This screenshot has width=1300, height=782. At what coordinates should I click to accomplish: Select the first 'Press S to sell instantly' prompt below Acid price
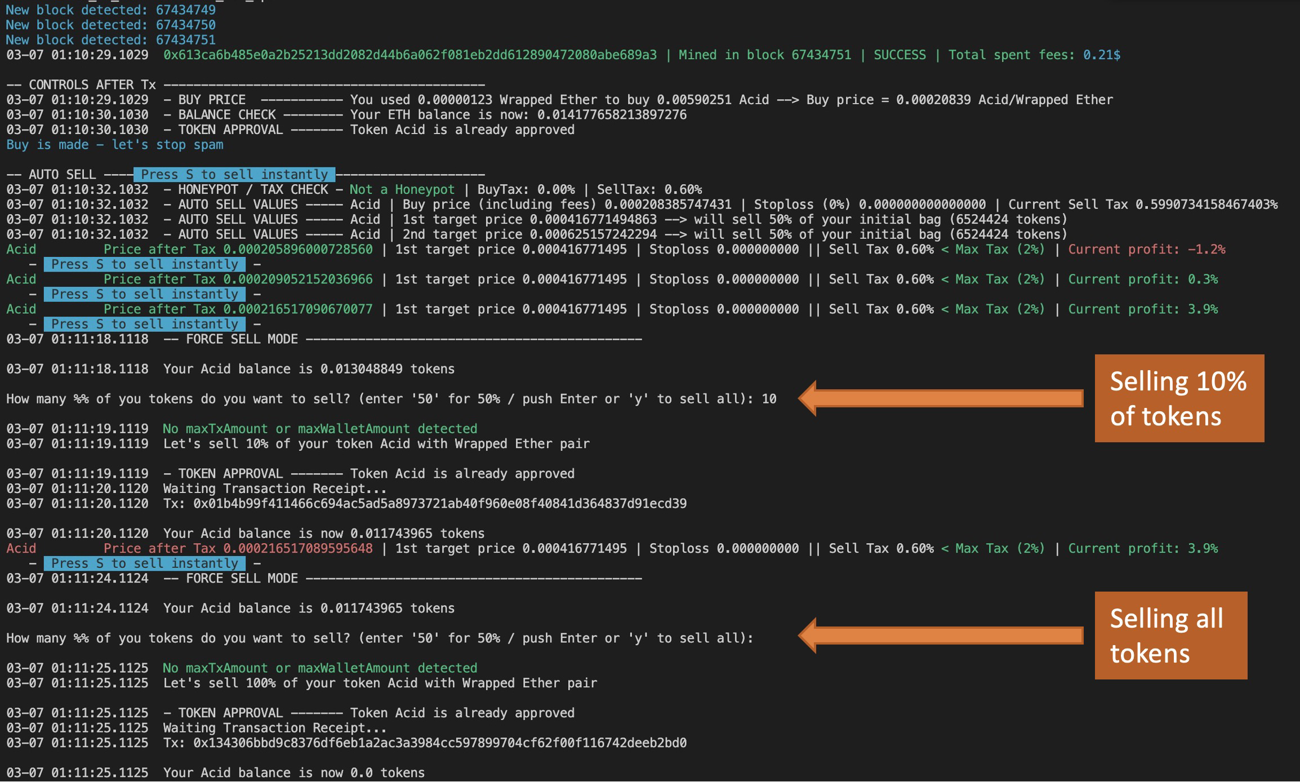pos(145,264)
